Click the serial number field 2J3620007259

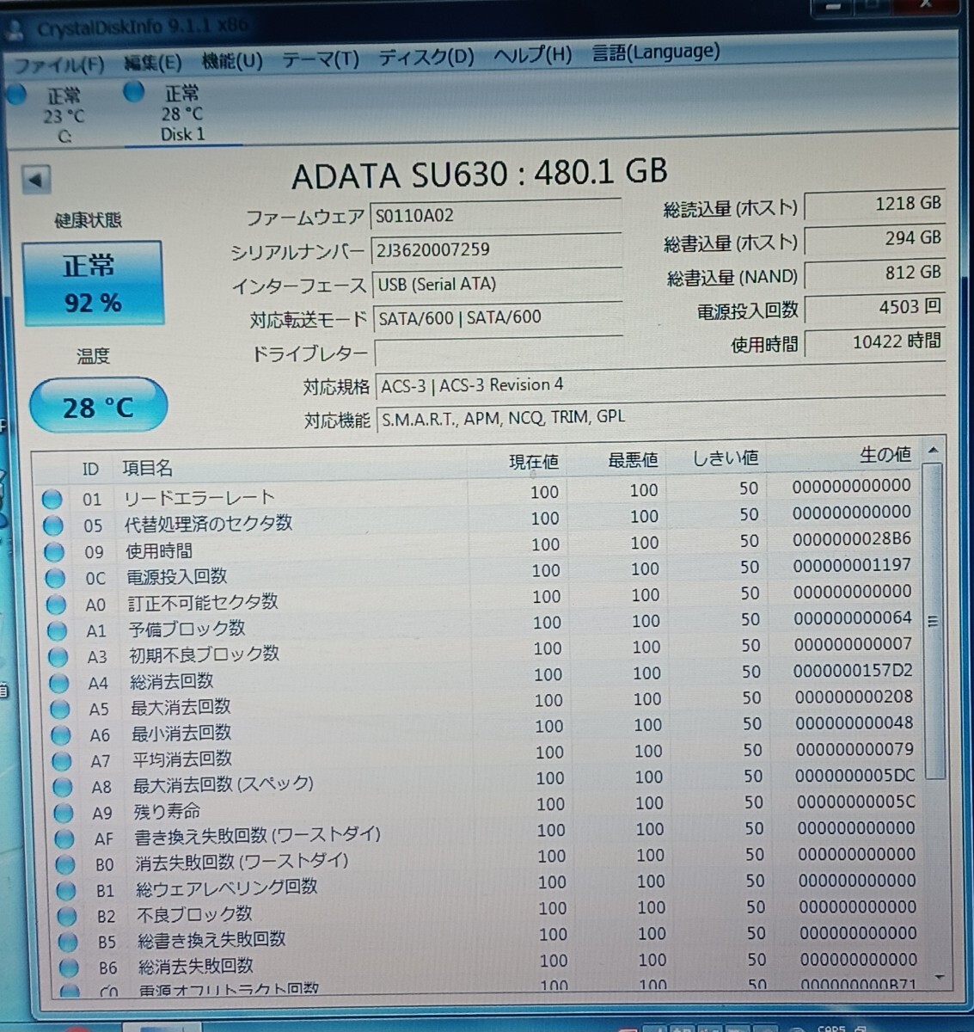(x=497, y=249)
